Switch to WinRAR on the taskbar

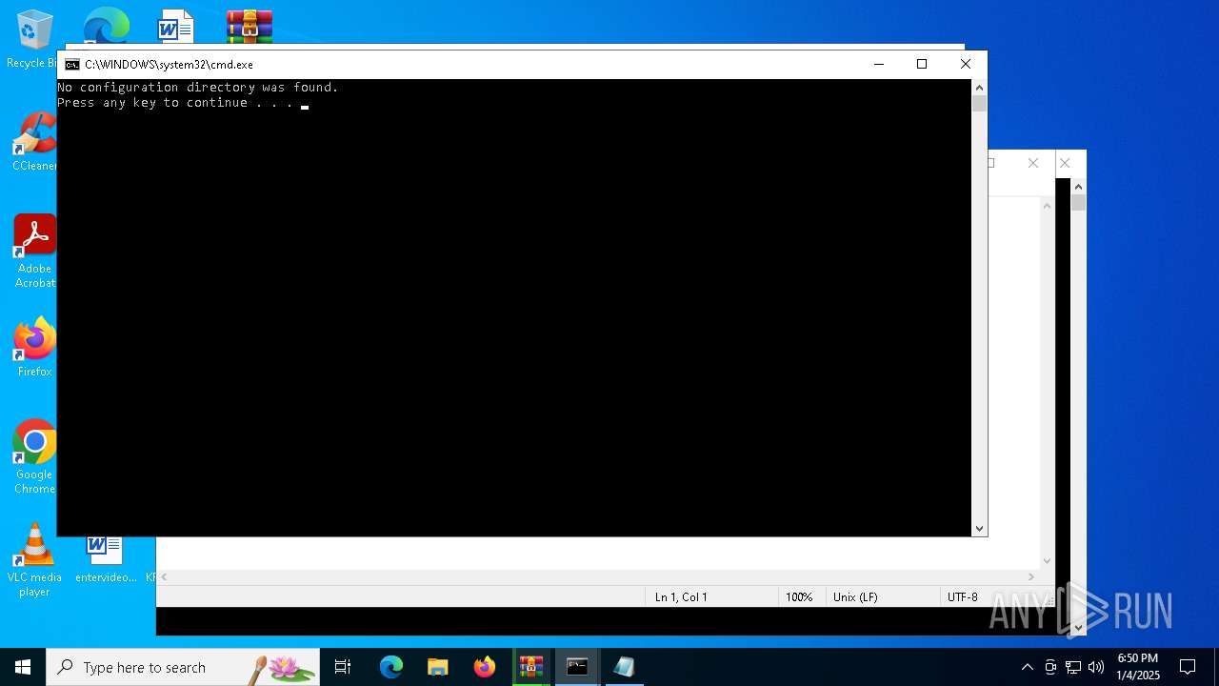tap(531, 667)
